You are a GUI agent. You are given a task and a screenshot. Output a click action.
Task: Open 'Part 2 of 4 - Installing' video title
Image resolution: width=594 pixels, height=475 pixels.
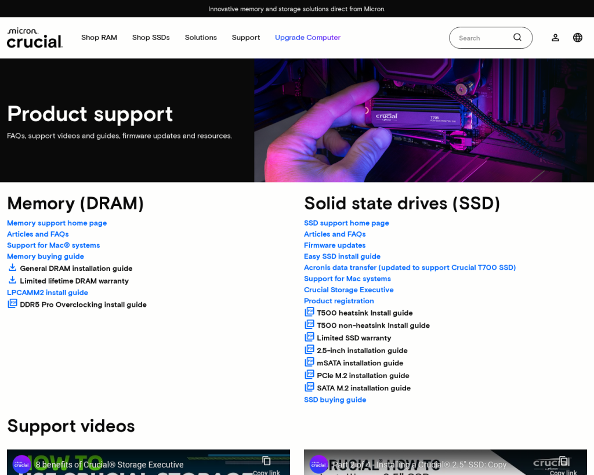point(420,465)
